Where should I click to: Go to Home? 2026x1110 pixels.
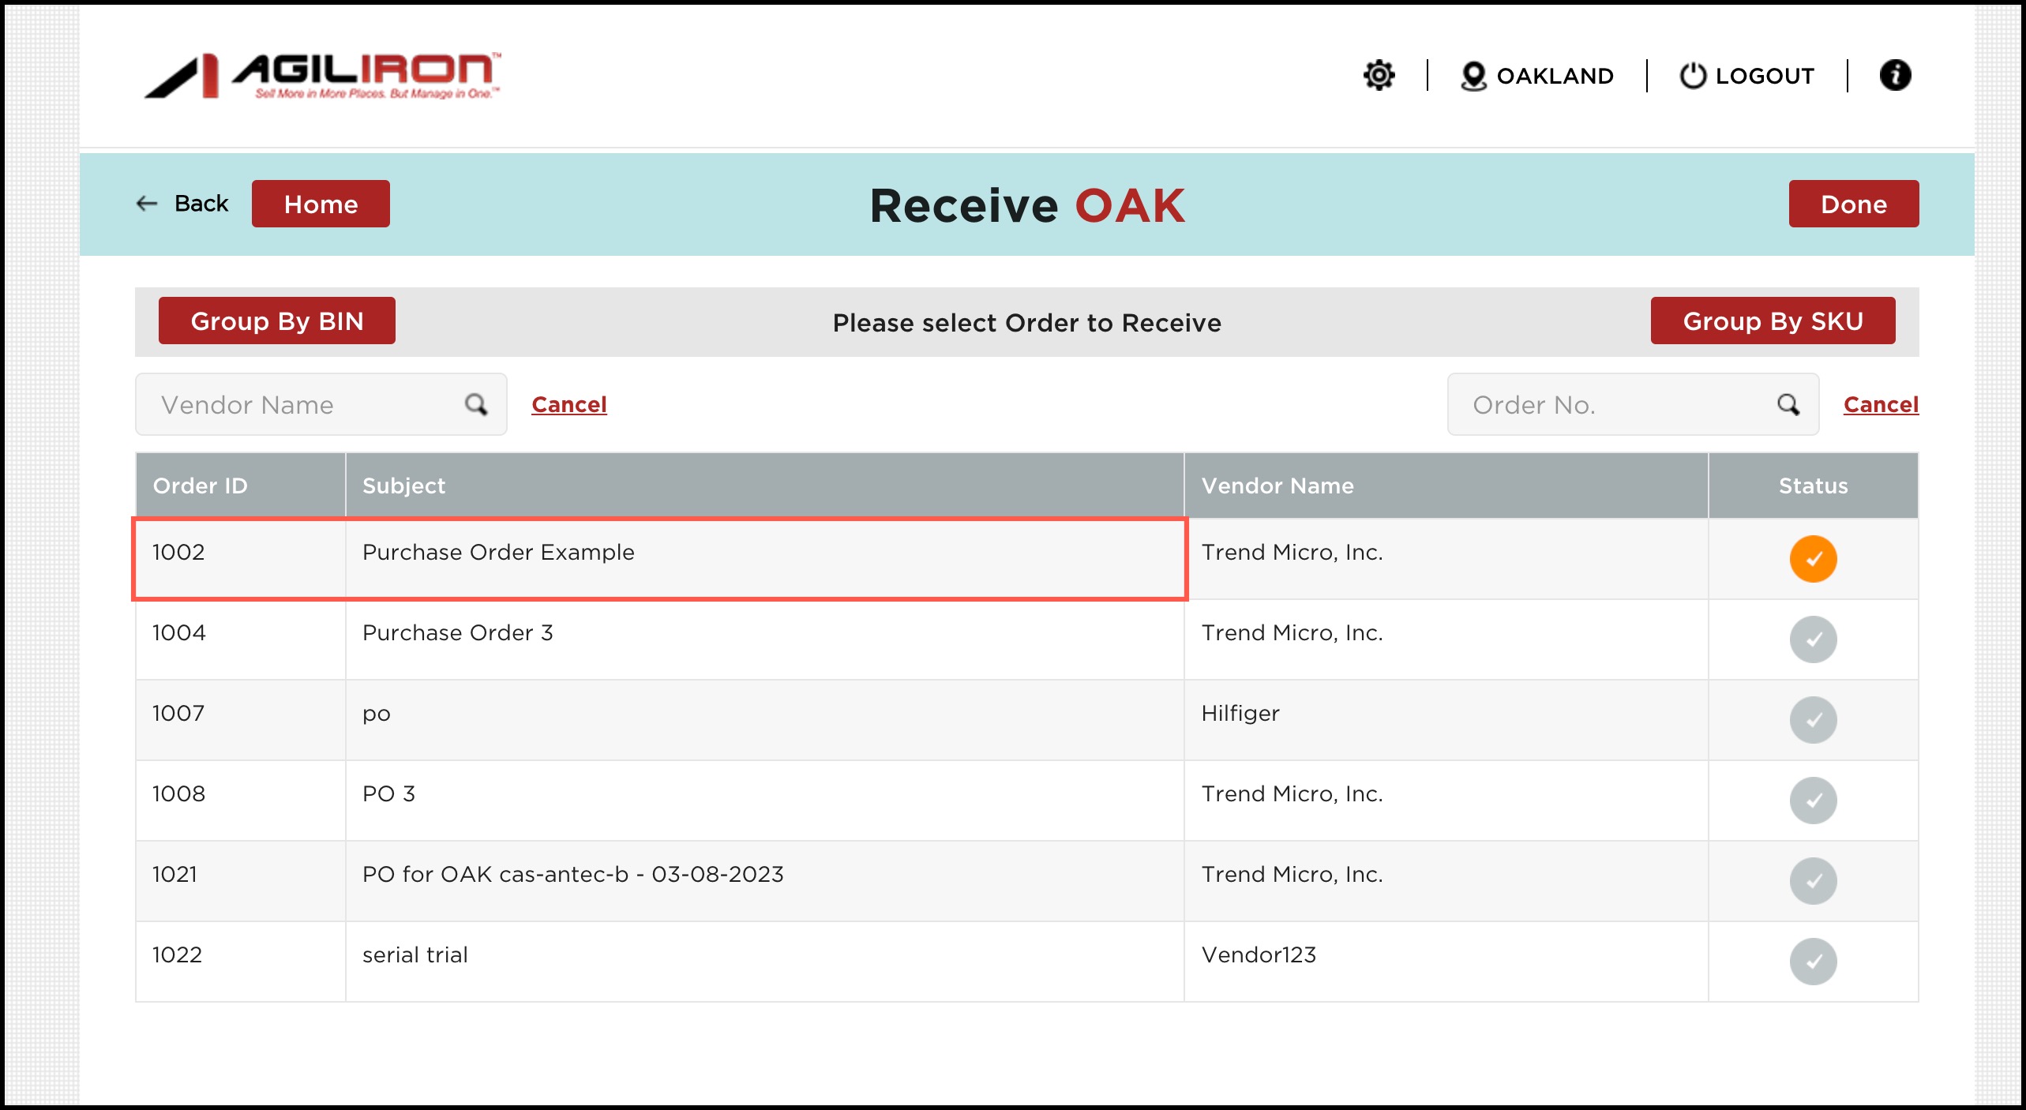pos(321,204)
